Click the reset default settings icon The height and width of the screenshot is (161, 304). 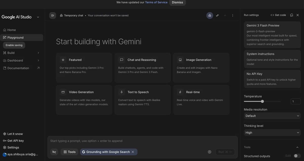click(x=292, y=15)
